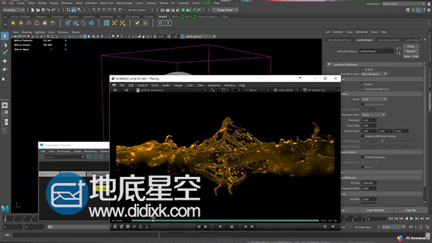The height and width of the screenshot is (243, 432).
Task: Uncheck Enable under Container Attributes
Action: tap(362, 70)
